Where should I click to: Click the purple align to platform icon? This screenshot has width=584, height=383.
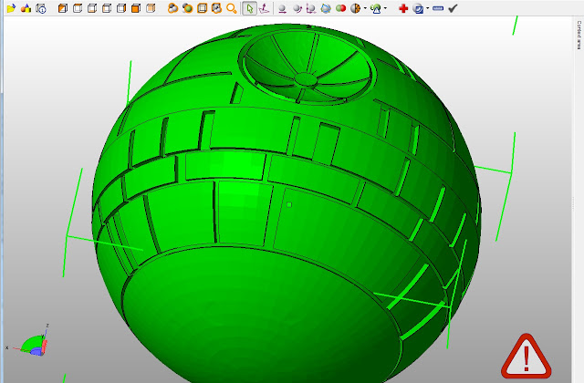(264, 8)
